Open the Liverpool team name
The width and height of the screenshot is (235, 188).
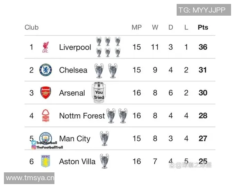pyautogui.click(x=75, y=47)
